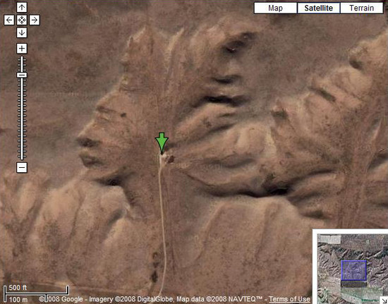Switch to Satellite view
Image resolution: width=388 pixels, height=304 pixels.
tap(318, 8)
